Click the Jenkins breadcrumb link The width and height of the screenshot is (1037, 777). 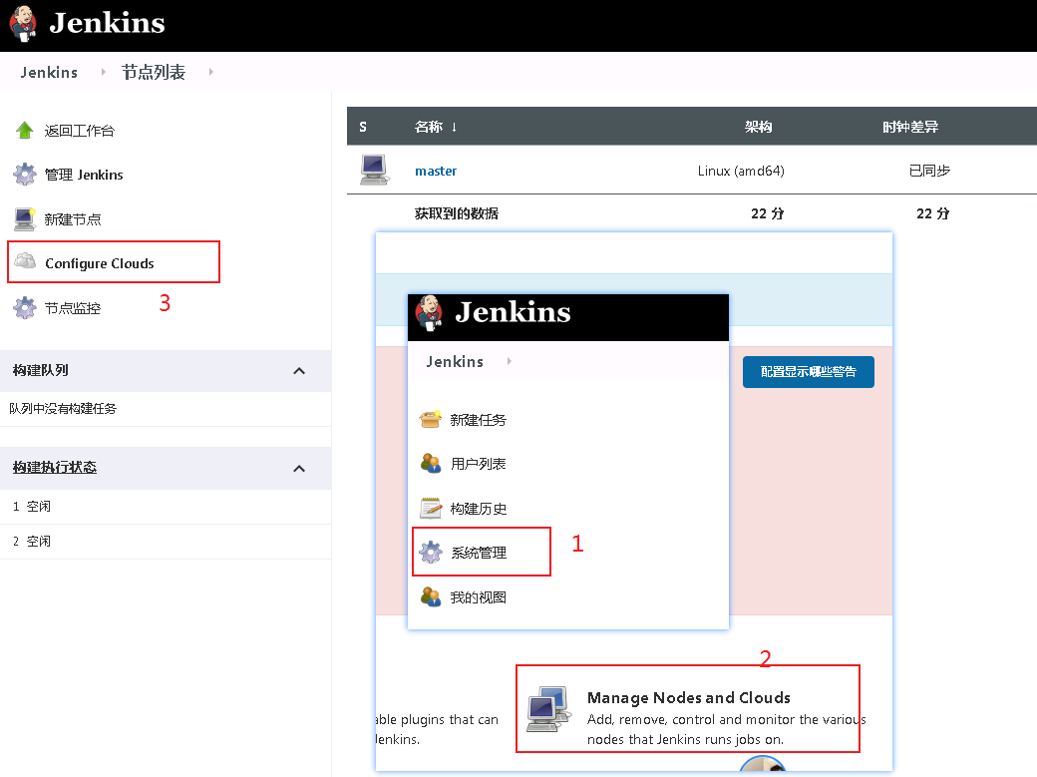point(48,72)
